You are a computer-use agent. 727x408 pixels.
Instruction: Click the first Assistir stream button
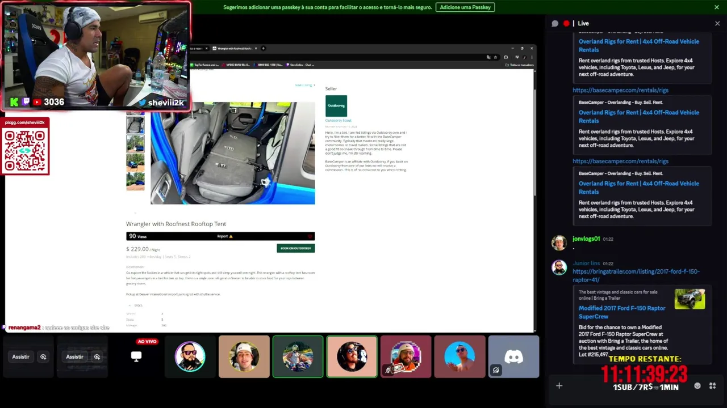[20, 357]
